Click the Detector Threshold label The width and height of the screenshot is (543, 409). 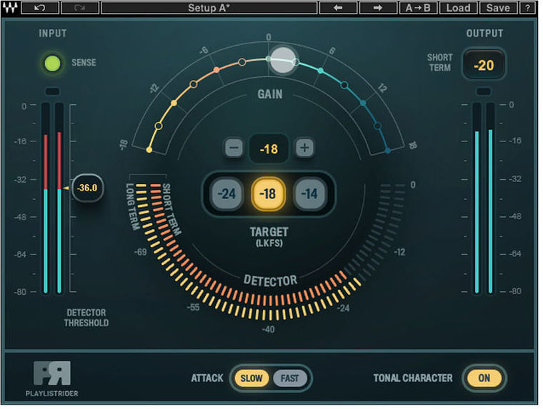86,318
